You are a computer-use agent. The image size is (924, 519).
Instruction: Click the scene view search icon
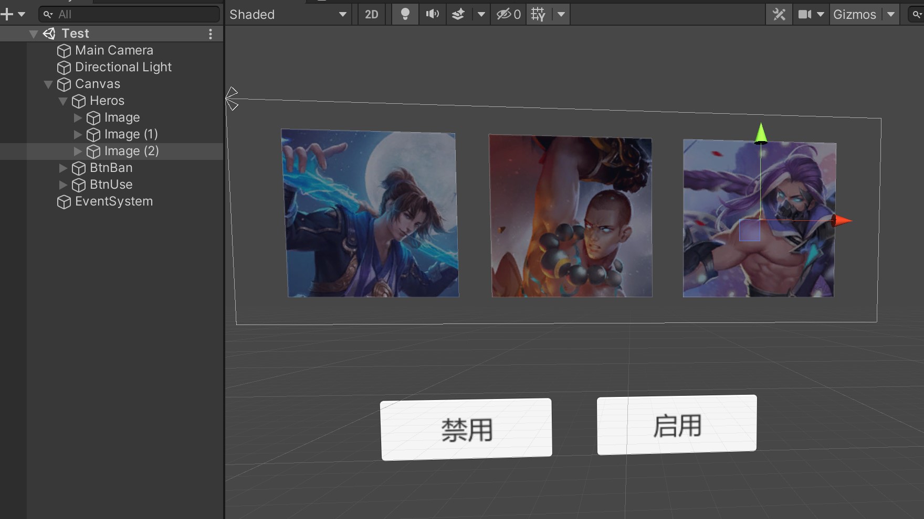pyautogui.click(x=917, y=14)
